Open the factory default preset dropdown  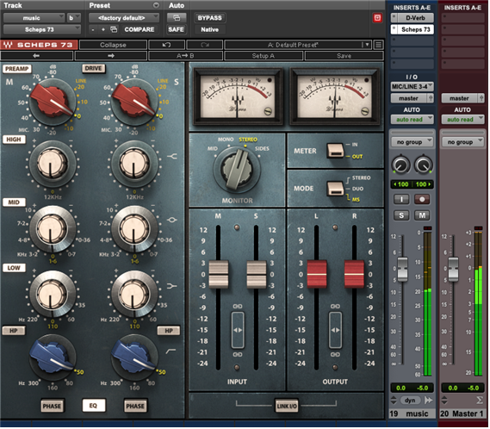pyautogui.click(x=124, y=18)
